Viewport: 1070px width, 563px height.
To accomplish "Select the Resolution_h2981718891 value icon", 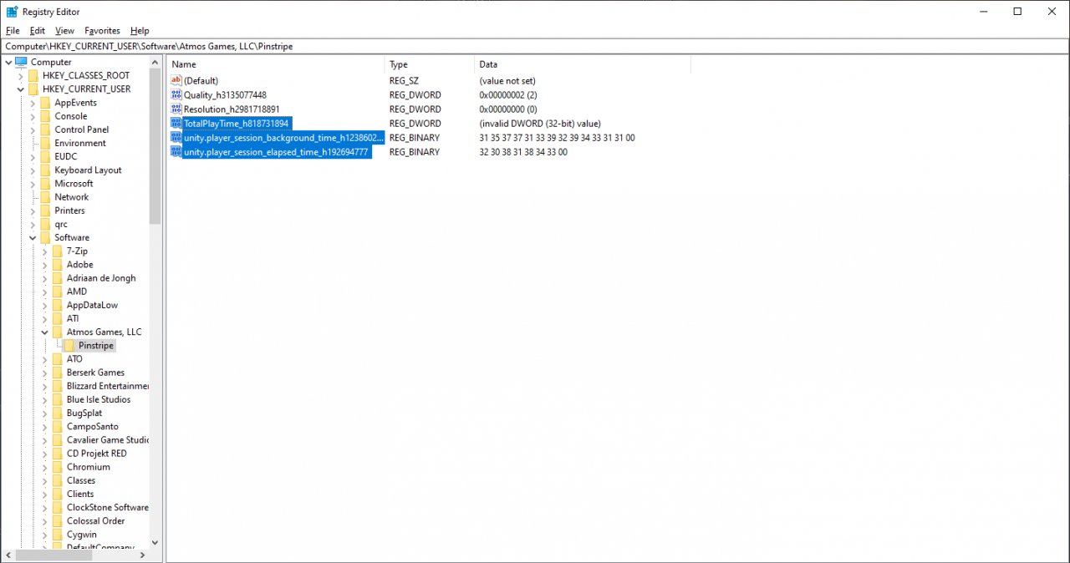I will tap(176, 109).
